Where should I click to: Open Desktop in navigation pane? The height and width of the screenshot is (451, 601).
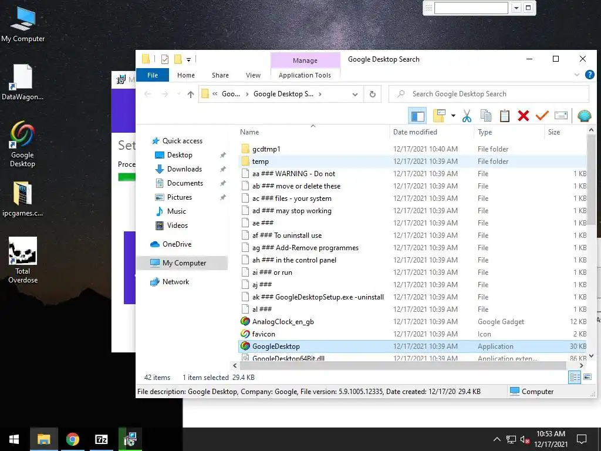click(x=180, y=155)
